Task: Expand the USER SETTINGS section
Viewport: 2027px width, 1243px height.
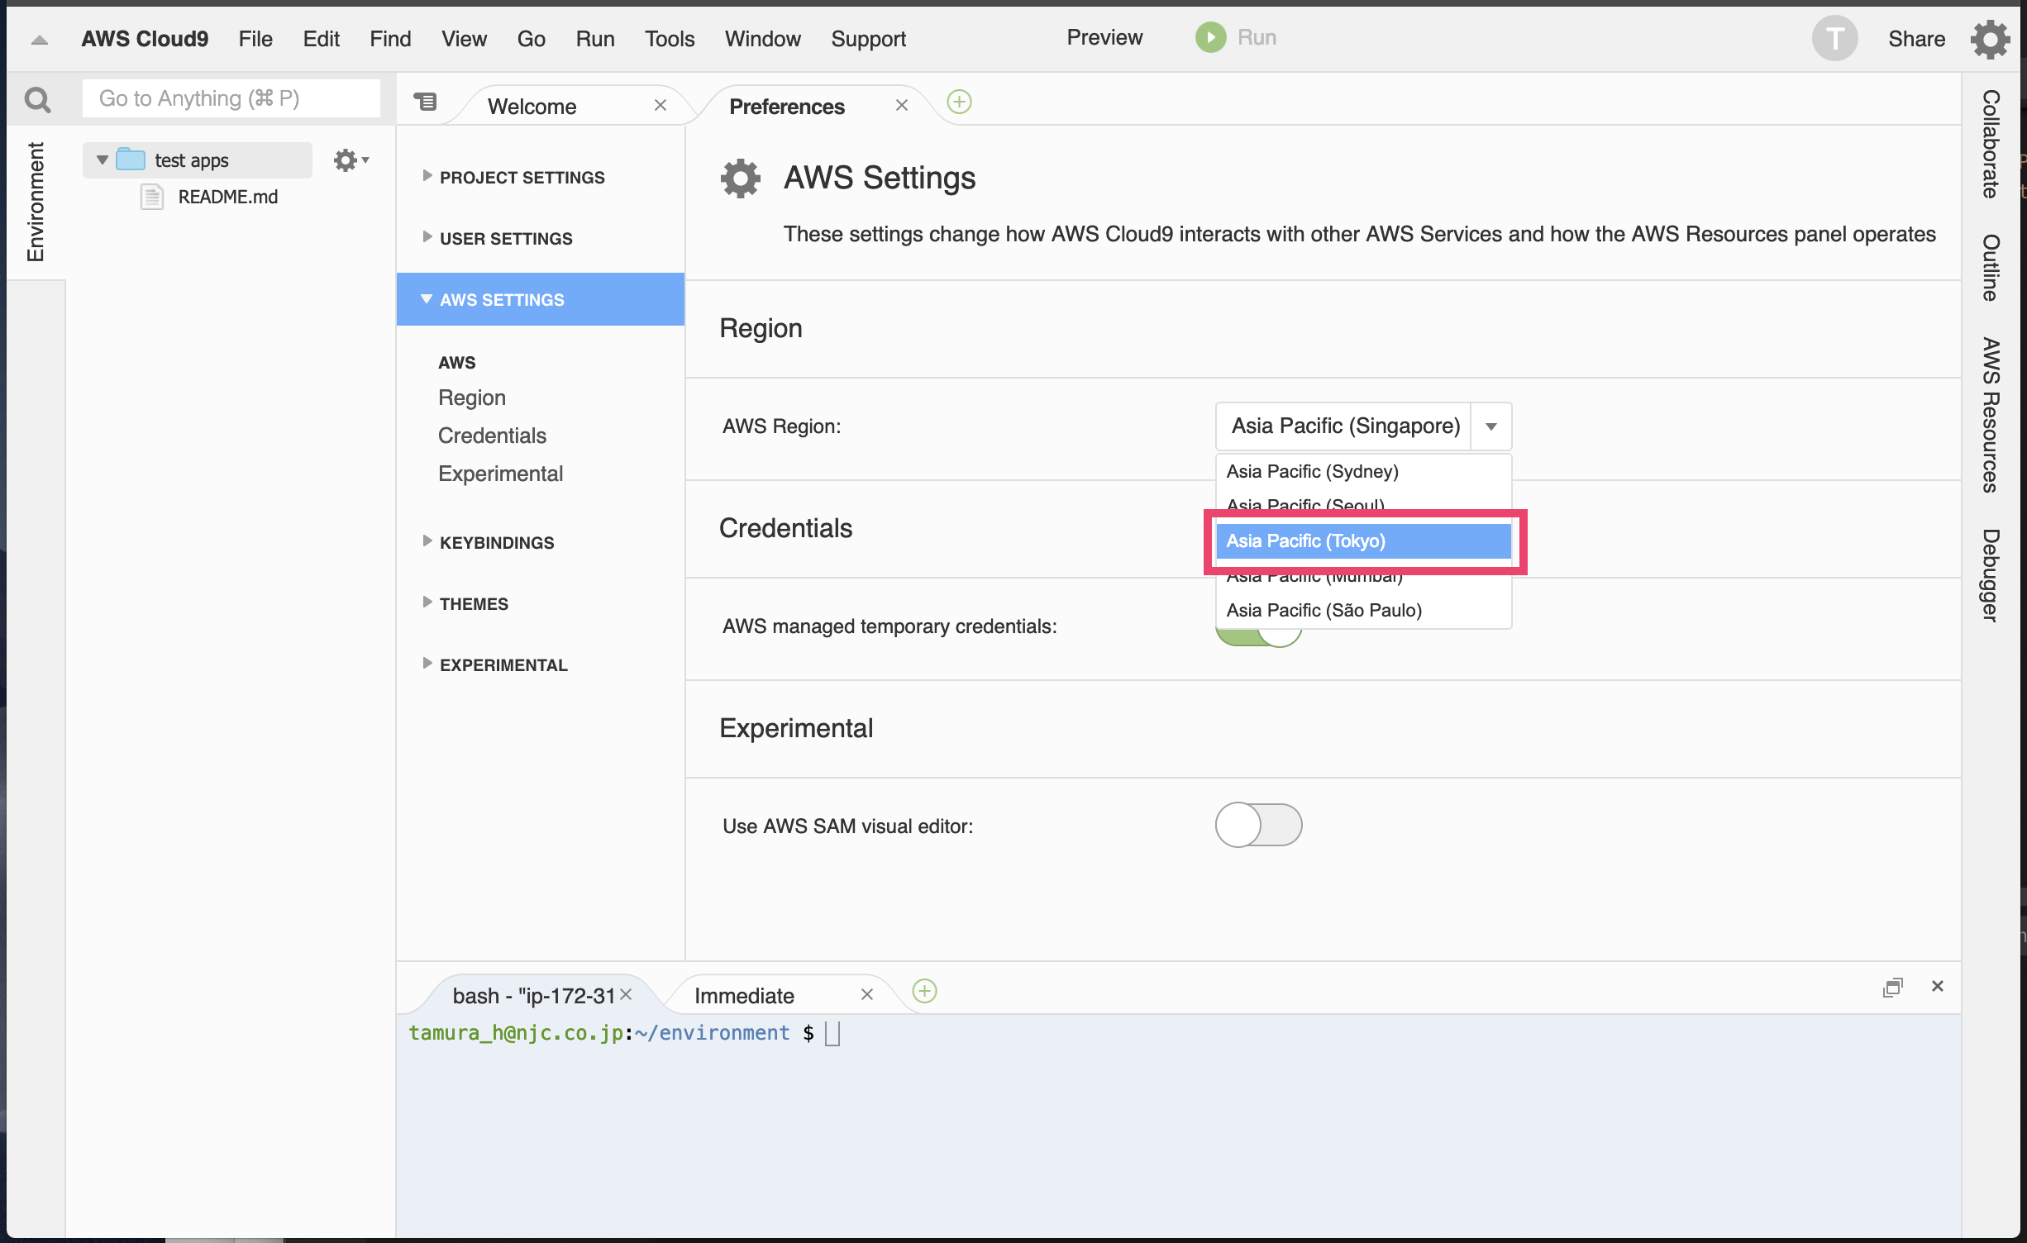Action: 504,238
